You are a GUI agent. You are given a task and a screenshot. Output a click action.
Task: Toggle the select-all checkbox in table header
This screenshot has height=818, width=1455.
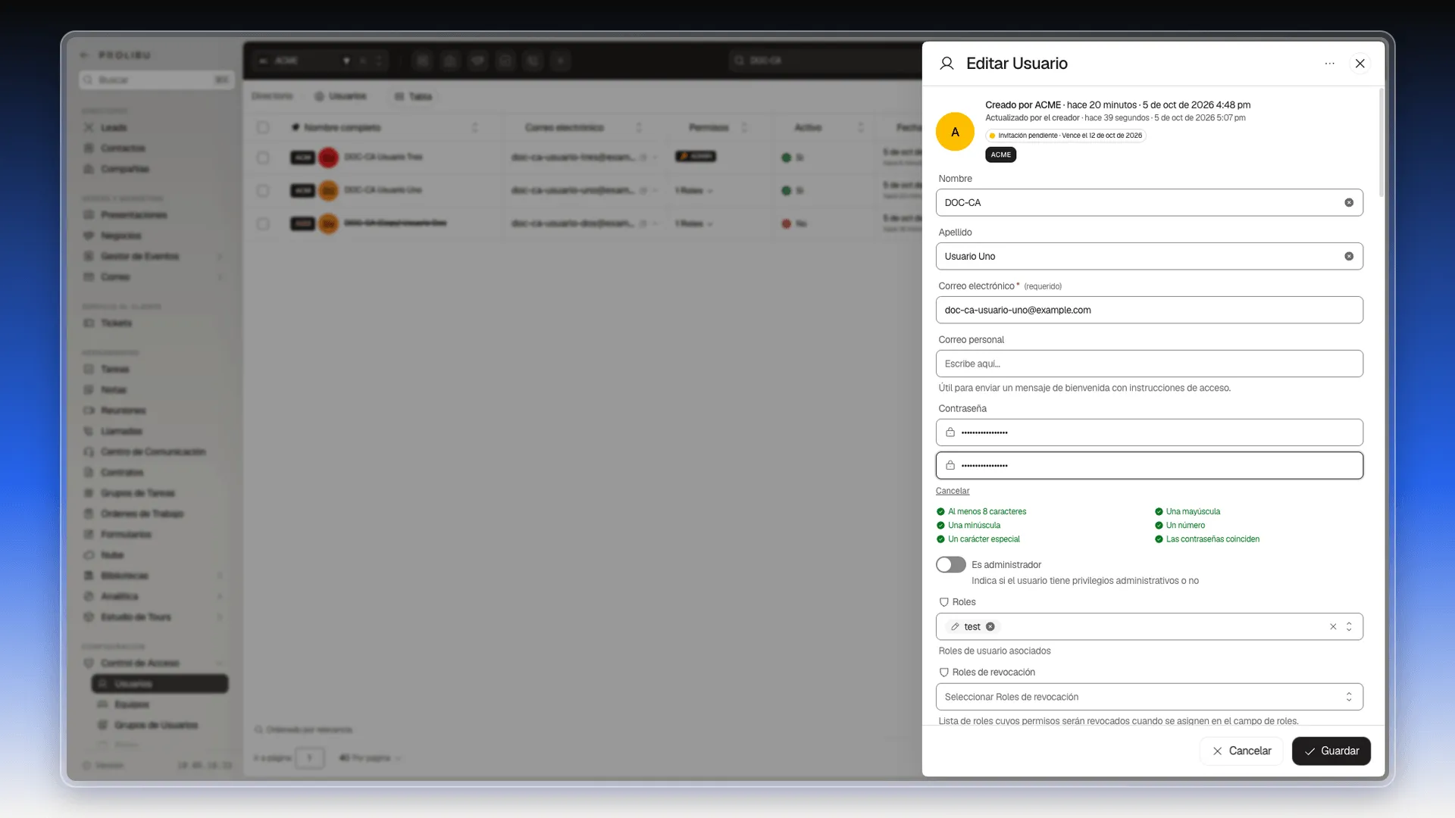(263, 127)
